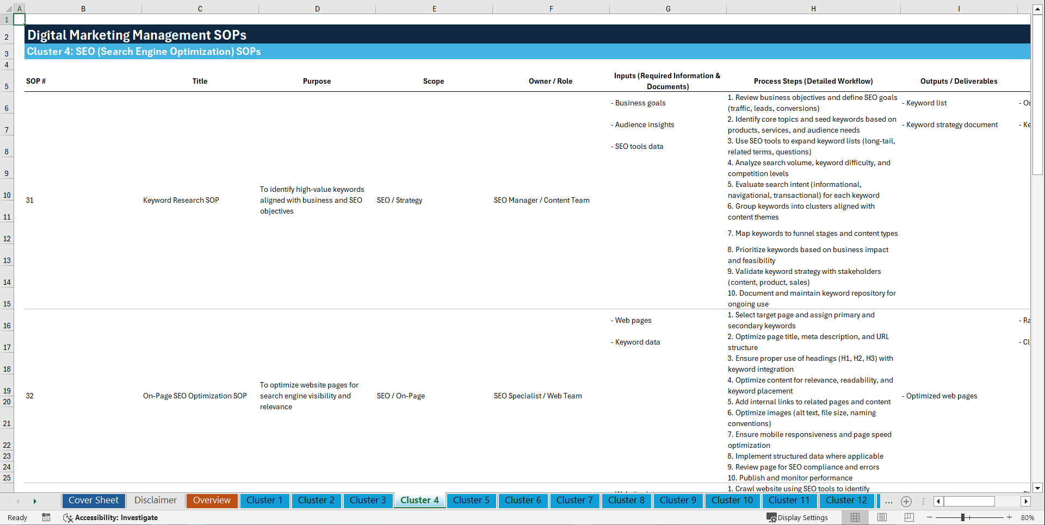1045x525 pixels.
Task: Open Display Settings in the status bar
Action: [798, 517]
